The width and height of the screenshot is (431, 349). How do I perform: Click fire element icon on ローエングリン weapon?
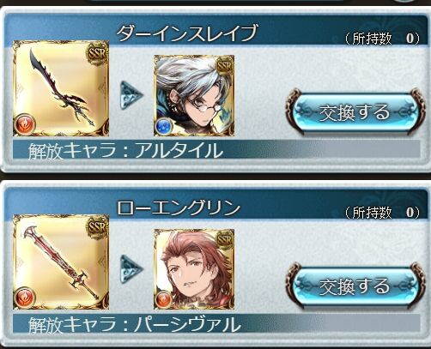(24, 298)
